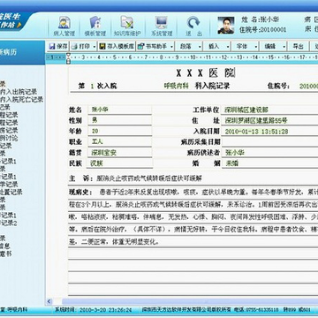This screenshot has width=318, height=318.
Task: Click the 打印 print button
Action: click(80, 46)
